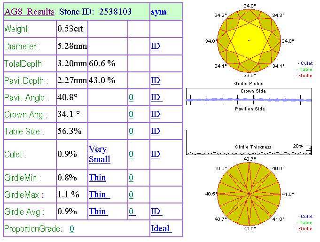Click the crown facet diagram
The height and width of the screenshot is (242, 320).
[x=249, y=41]
